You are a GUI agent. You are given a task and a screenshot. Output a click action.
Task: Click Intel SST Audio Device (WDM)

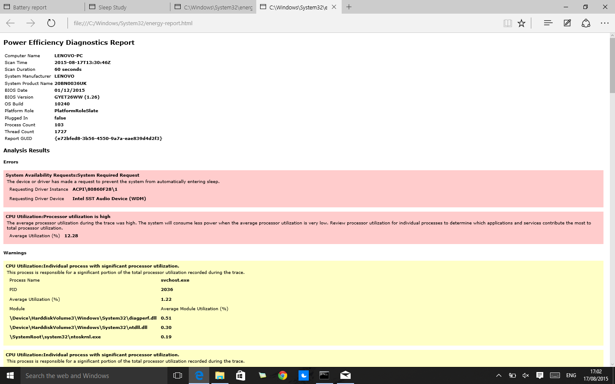click(x=109, y=198)
